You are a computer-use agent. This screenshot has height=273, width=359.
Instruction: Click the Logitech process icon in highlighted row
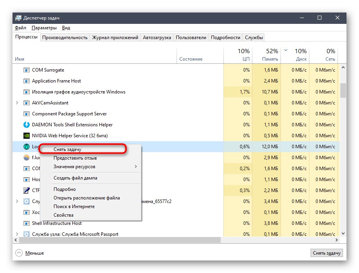[27, 147]
